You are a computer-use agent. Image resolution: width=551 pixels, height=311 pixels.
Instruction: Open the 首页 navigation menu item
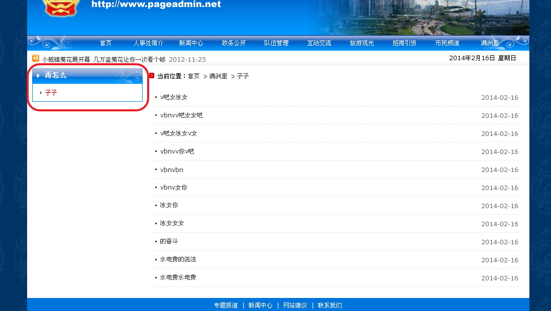[105, 43]
